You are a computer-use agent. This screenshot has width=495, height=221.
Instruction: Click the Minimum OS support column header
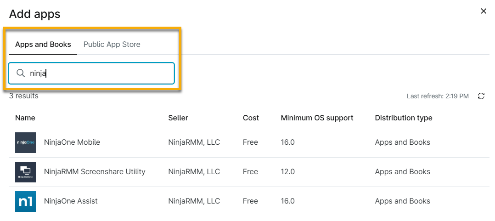pos(317,118)
